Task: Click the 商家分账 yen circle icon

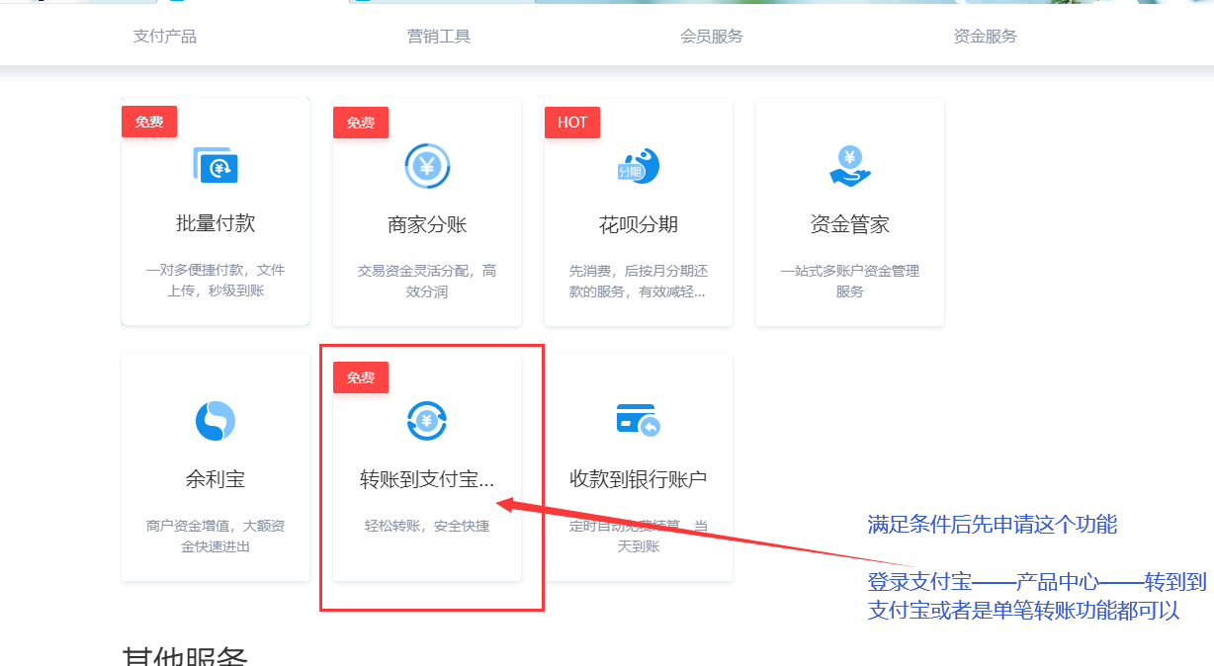Action: coord(427,166)
